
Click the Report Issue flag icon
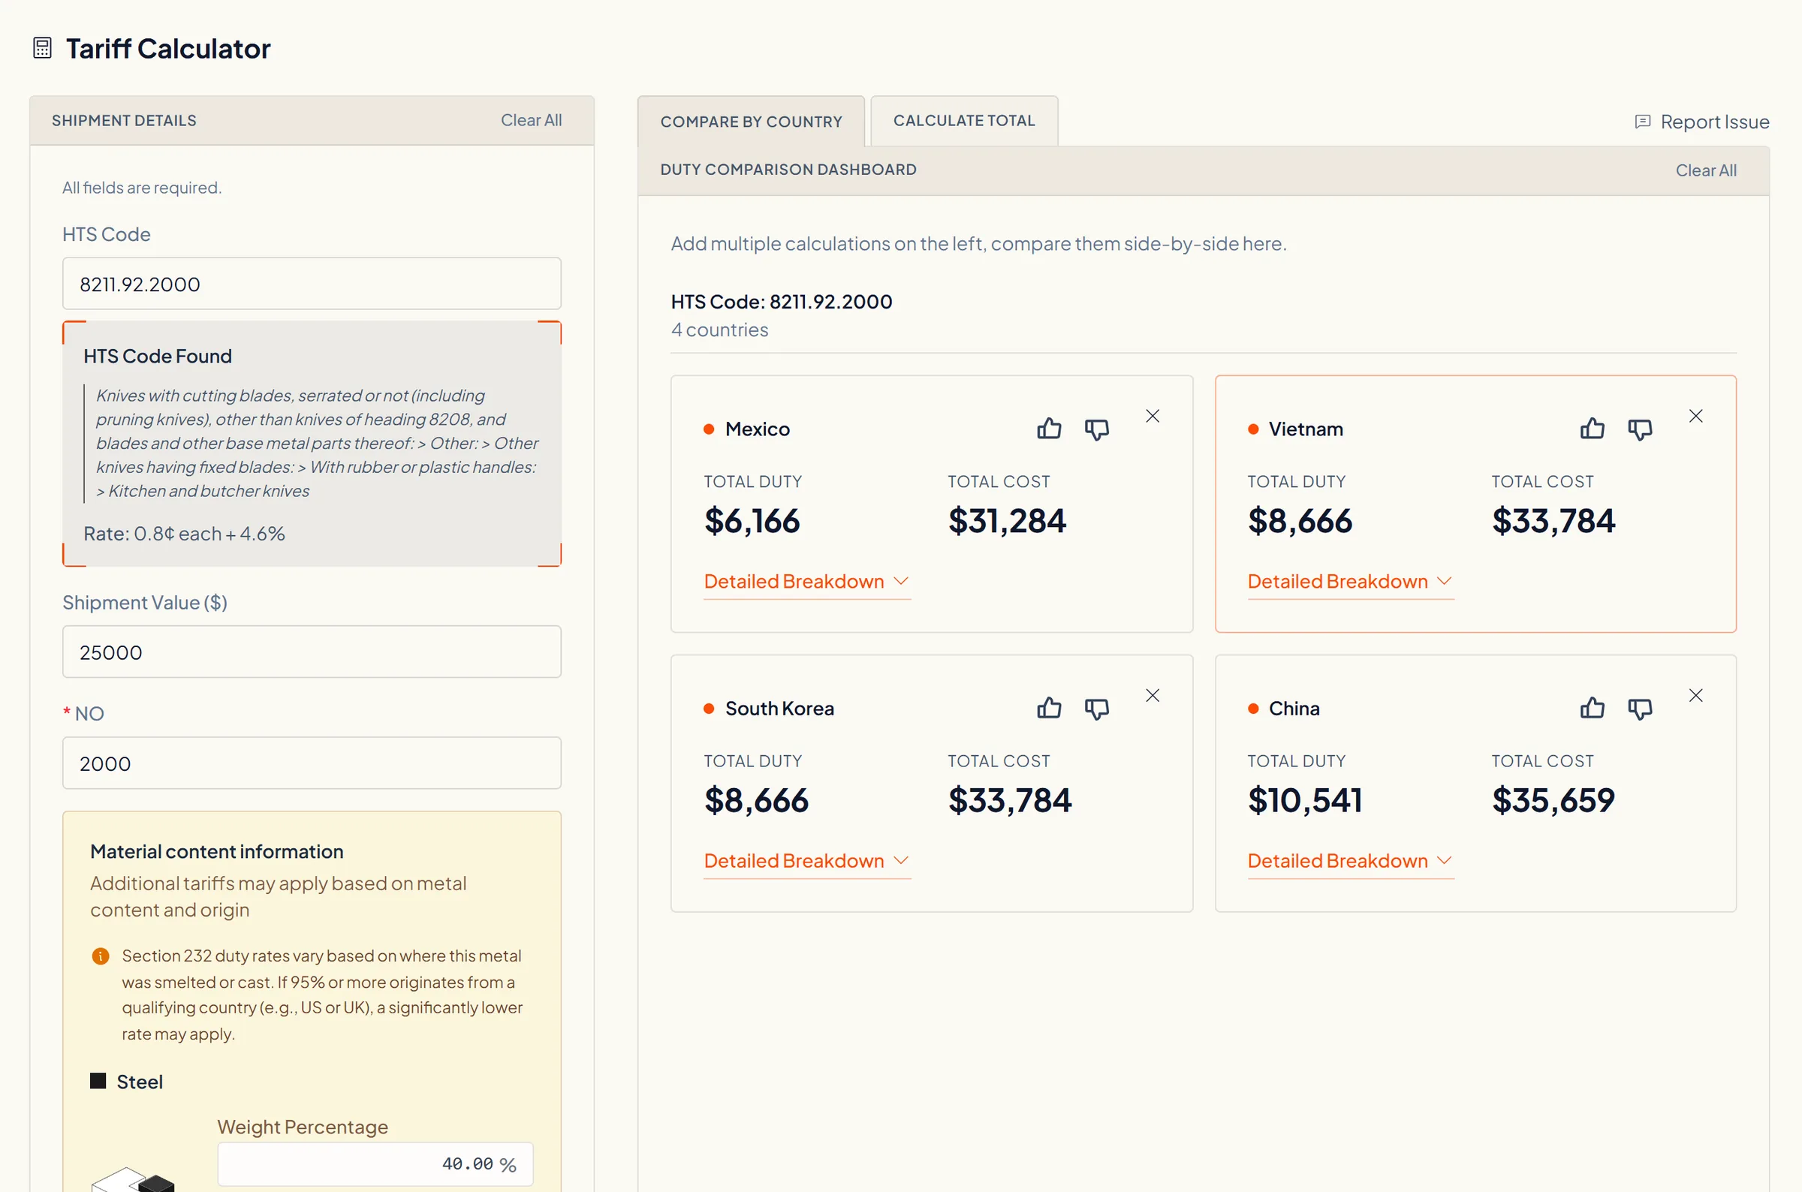(1642, 122)
